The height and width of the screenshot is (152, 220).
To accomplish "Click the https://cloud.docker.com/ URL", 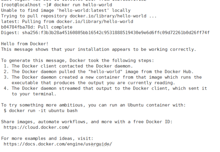I will pyautogui.click(x=37, y=127).
